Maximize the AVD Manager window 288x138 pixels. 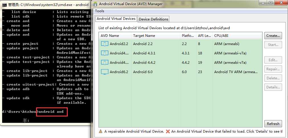pos(271,2)
